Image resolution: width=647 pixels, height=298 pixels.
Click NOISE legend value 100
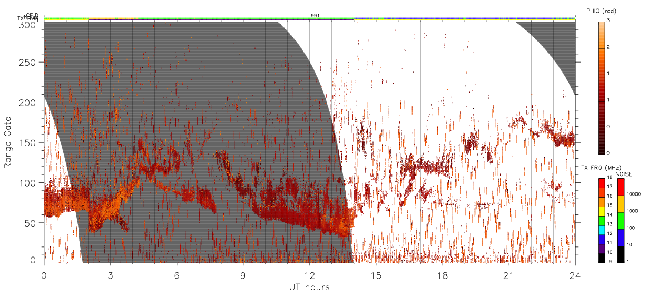[631, 228]
